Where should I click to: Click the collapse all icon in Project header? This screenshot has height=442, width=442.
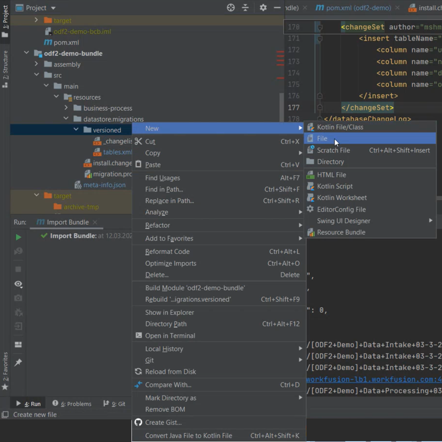point(245,8)
